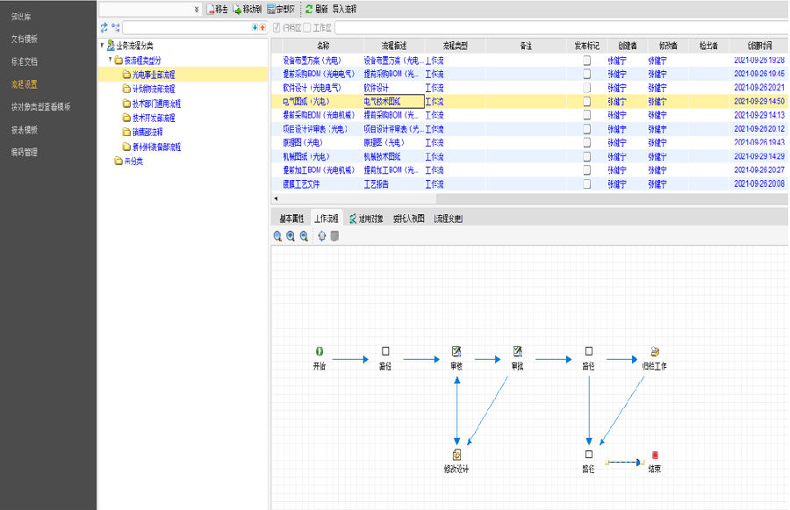Select the 计划物流部流程 folder in tree
Image resolution: width=790 pixels, height=510 pixels.
[153, 89]
